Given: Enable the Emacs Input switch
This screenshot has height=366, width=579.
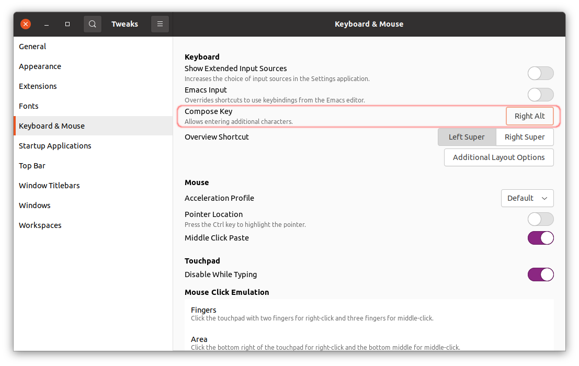Looking at the screenshot, I should pos(540,95).
